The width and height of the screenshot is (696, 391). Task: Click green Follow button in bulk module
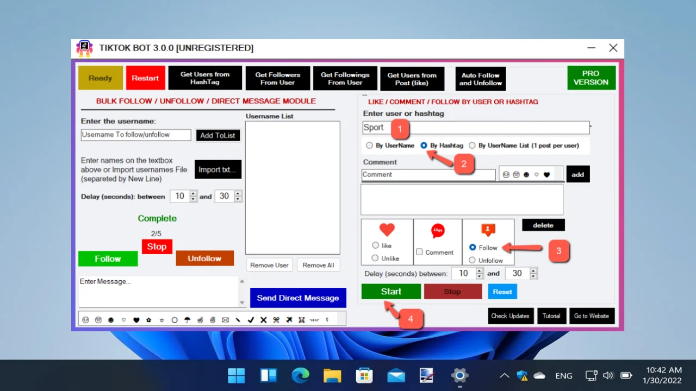pyautogui.click(x=108, y=258)
